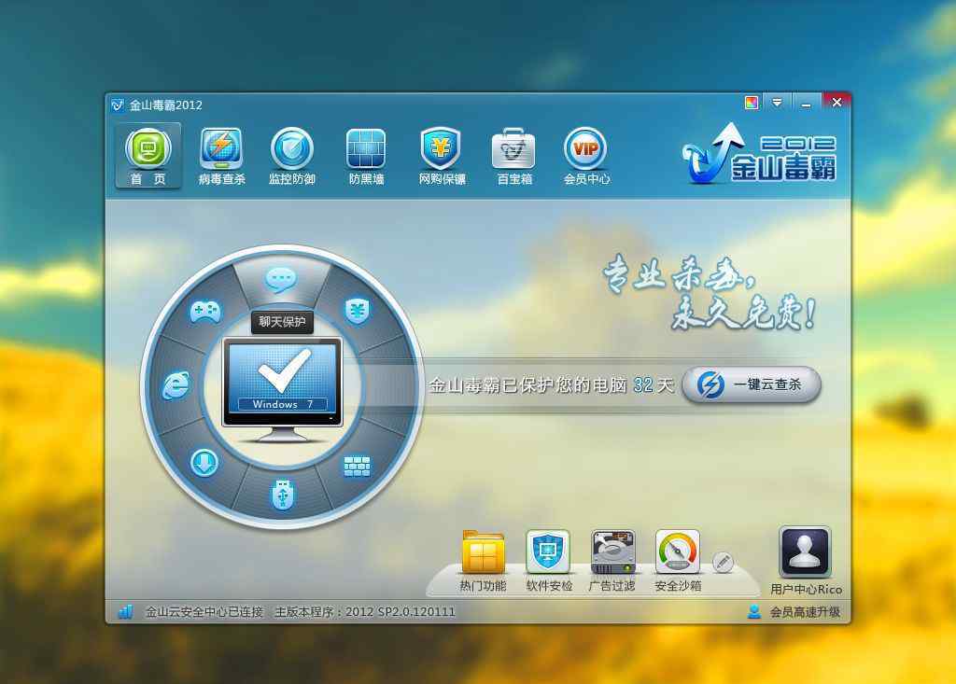Minimize the 金山毒霸2012 window

(806, 103)
